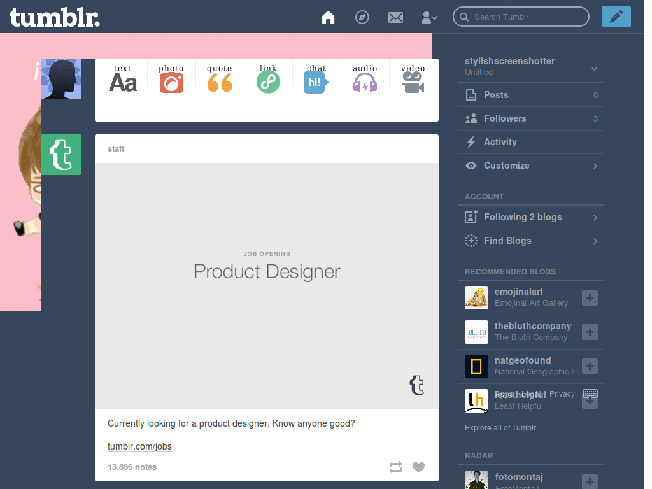Image resolution: width=652 pixels, height=489 pixels.
Task: Go to the Home dashboard icon
Action: pyautogui.click(x=328, y=17)
